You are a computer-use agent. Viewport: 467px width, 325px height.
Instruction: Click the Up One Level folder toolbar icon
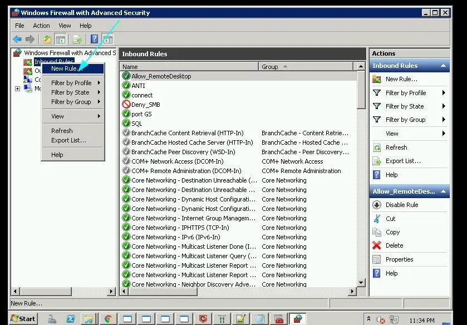(x=47, y=39)
